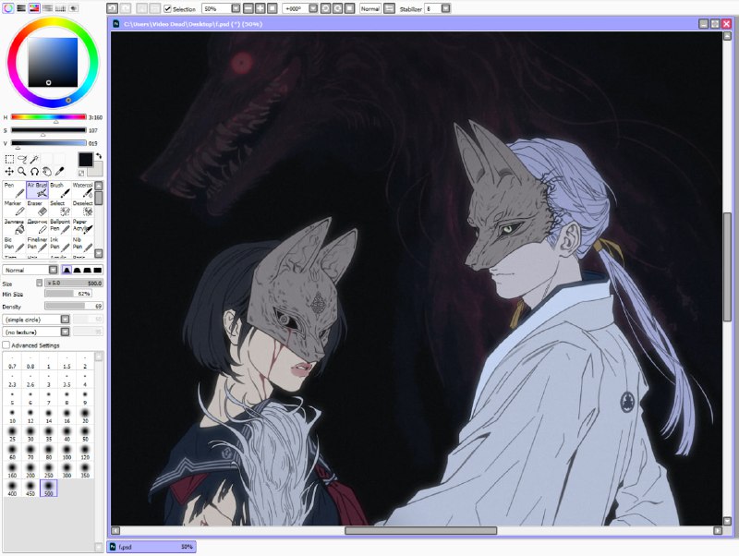Switch to the f.psd document tab
Screen dimensions: 739x556
pos(151,547)
